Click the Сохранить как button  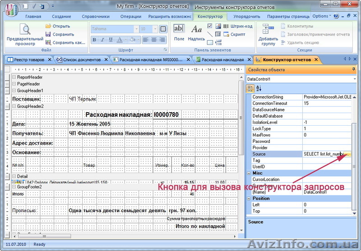(x=65, y=42)
